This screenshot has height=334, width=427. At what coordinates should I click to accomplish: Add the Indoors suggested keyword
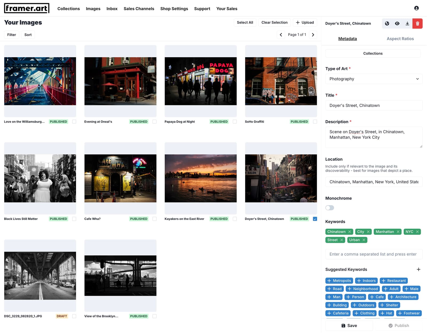coord(366,281)
